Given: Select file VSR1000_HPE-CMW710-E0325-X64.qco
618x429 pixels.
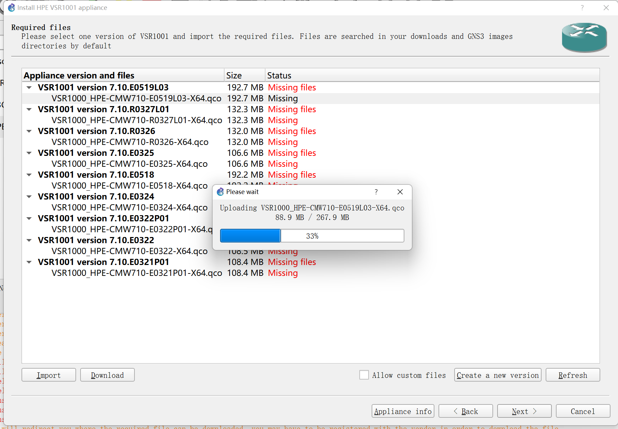Looking at the screenshot, I should [x=130, y=164].
